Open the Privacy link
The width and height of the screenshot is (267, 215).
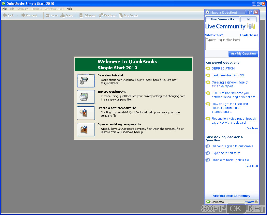click(249, 202)
